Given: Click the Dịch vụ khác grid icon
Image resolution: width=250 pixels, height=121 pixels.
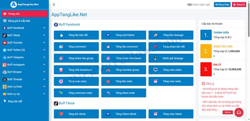Looking at the screenshot, I should point(5,87).
